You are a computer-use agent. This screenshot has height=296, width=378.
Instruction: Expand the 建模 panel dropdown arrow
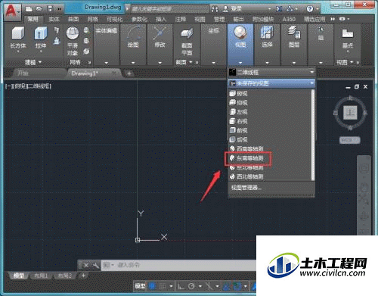(40, 62)
